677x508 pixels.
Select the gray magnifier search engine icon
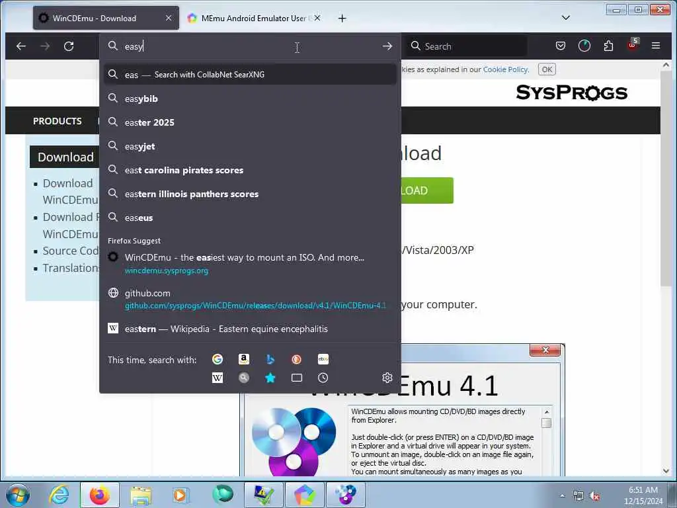click(x=243, y=378)
